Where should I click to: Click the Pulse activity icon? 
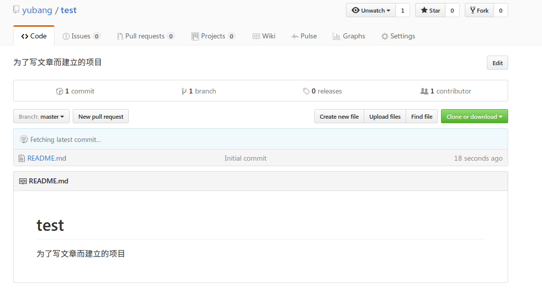[x=295, y=36]
